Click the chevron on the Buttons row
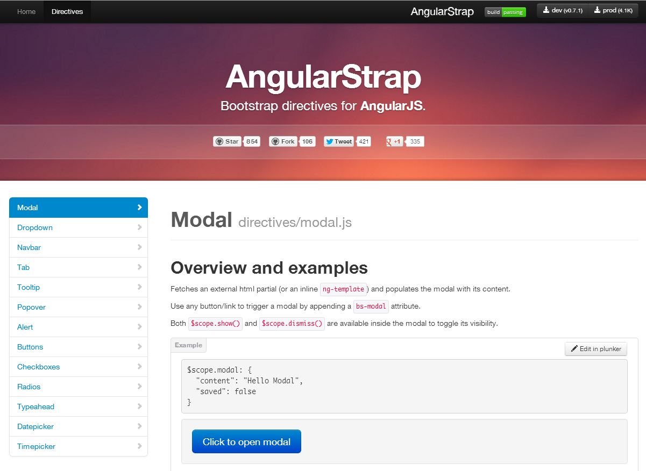This screenshot has height=471, width=646. click(x=140, y=346)
